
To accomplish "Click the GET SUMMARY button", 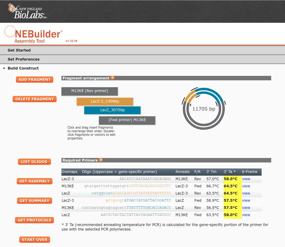I will coord(34,201).
